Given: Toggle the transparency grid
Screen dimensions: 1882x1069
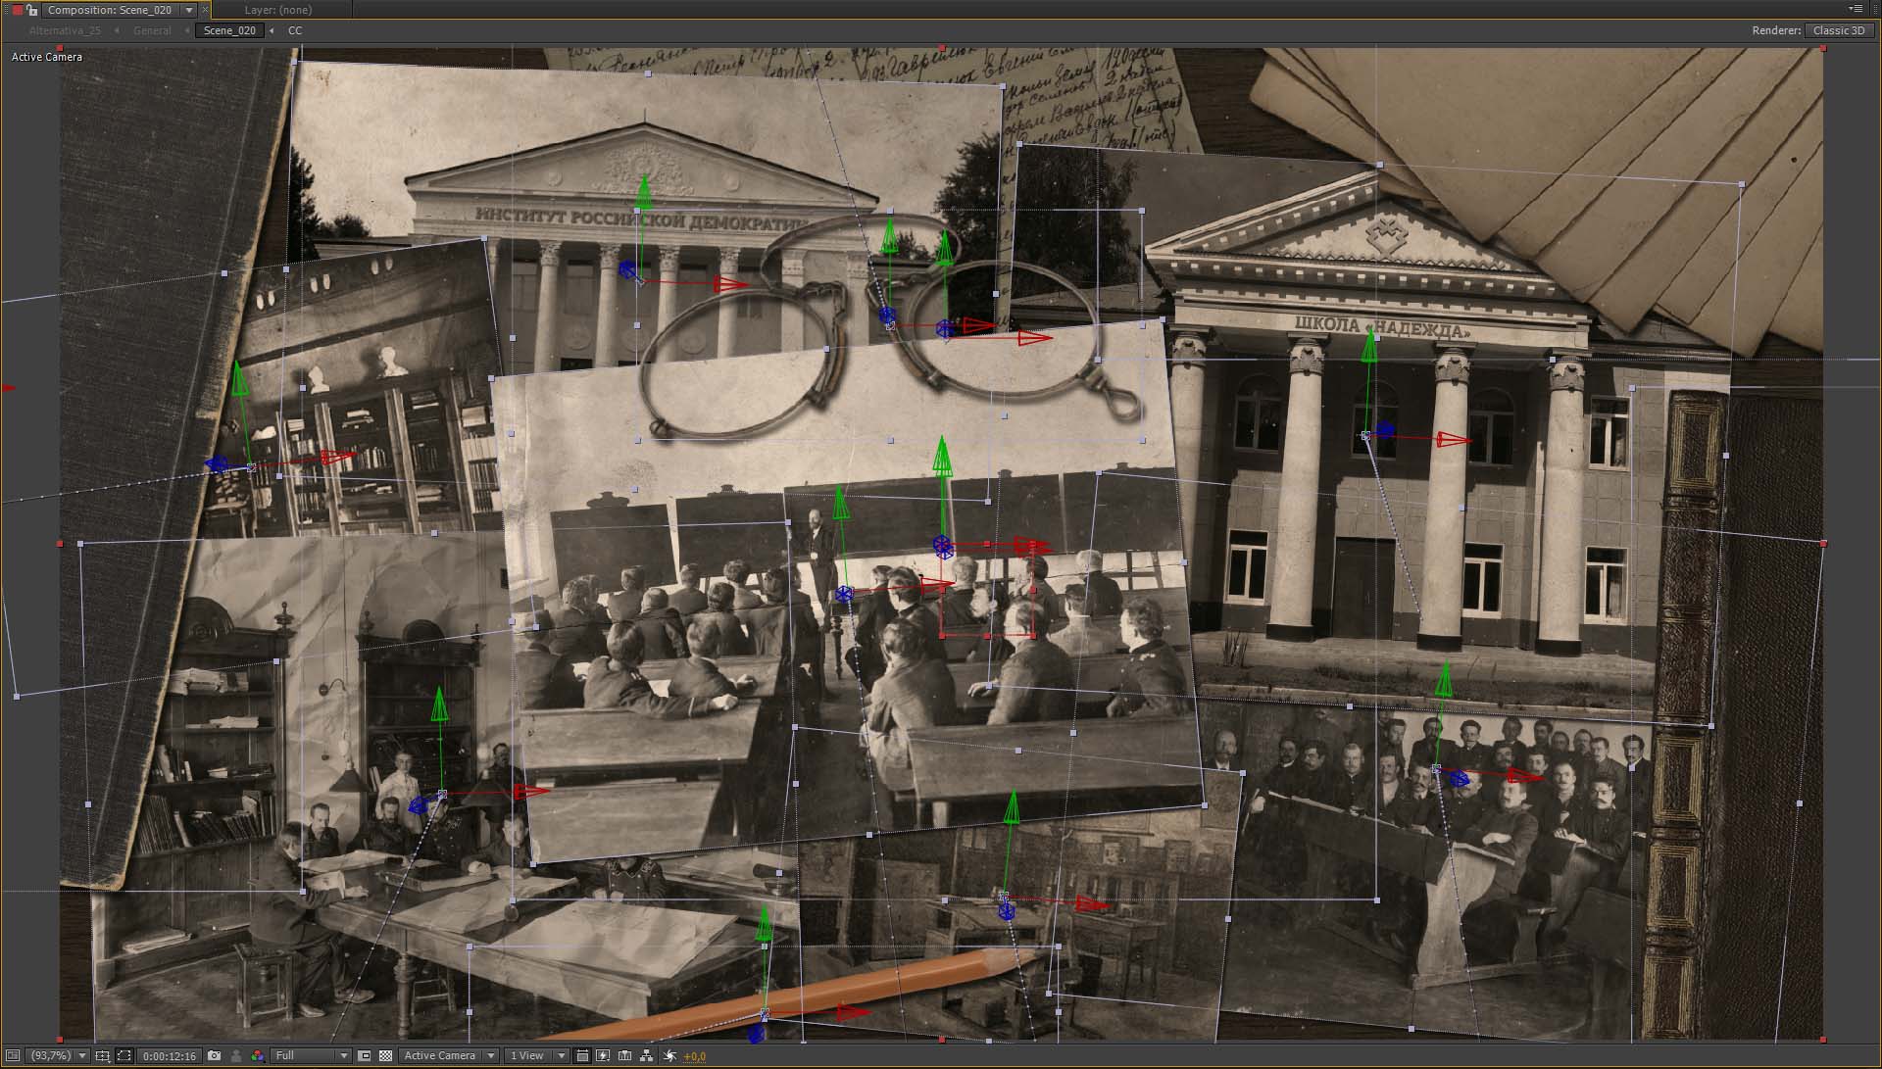Looking at the screenshot, I should click(x=385, y=1055).
